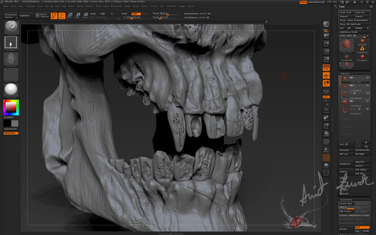Viewport: 376px width, 235px height.
Task: Click the Frame view icon
Action: point(326,110)
